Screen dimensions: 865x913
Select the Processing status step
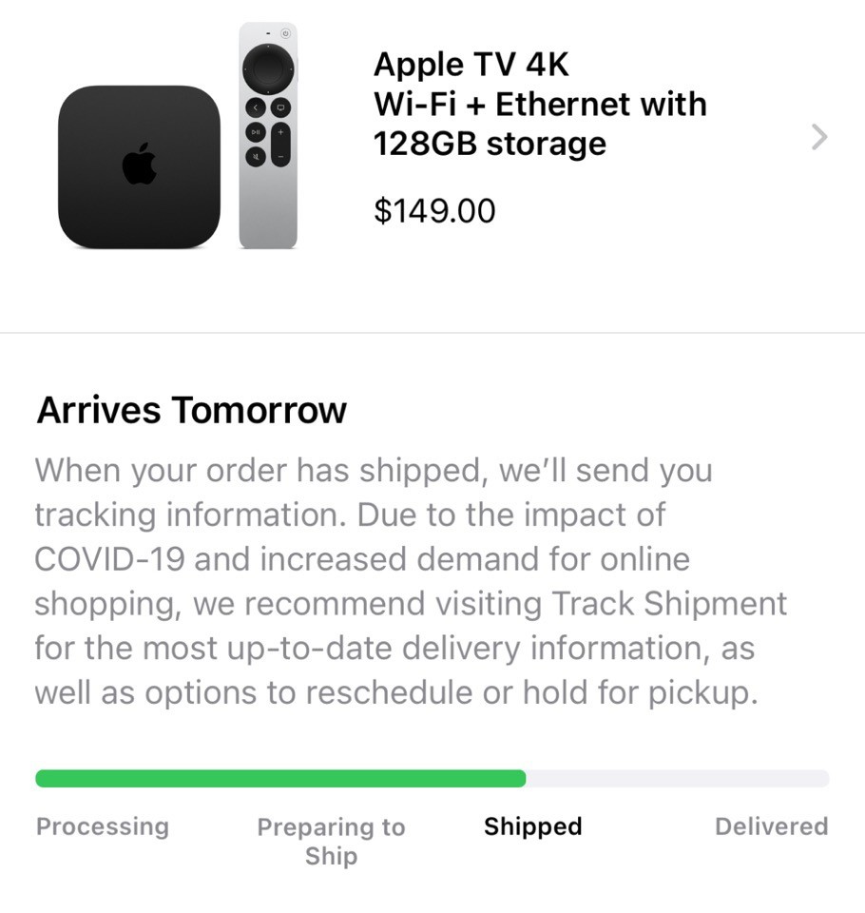coord(103,826)
